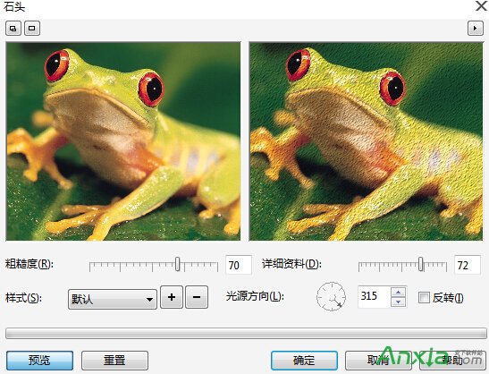Viewport: 489px width, 374px height.
Task: Open help with the 帮助 button
Action: tap(452, 361)
